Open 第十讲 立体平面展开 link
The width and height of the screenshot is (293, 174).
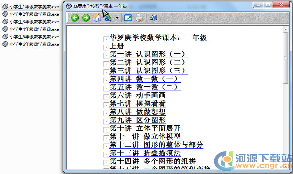click(145, 128)
